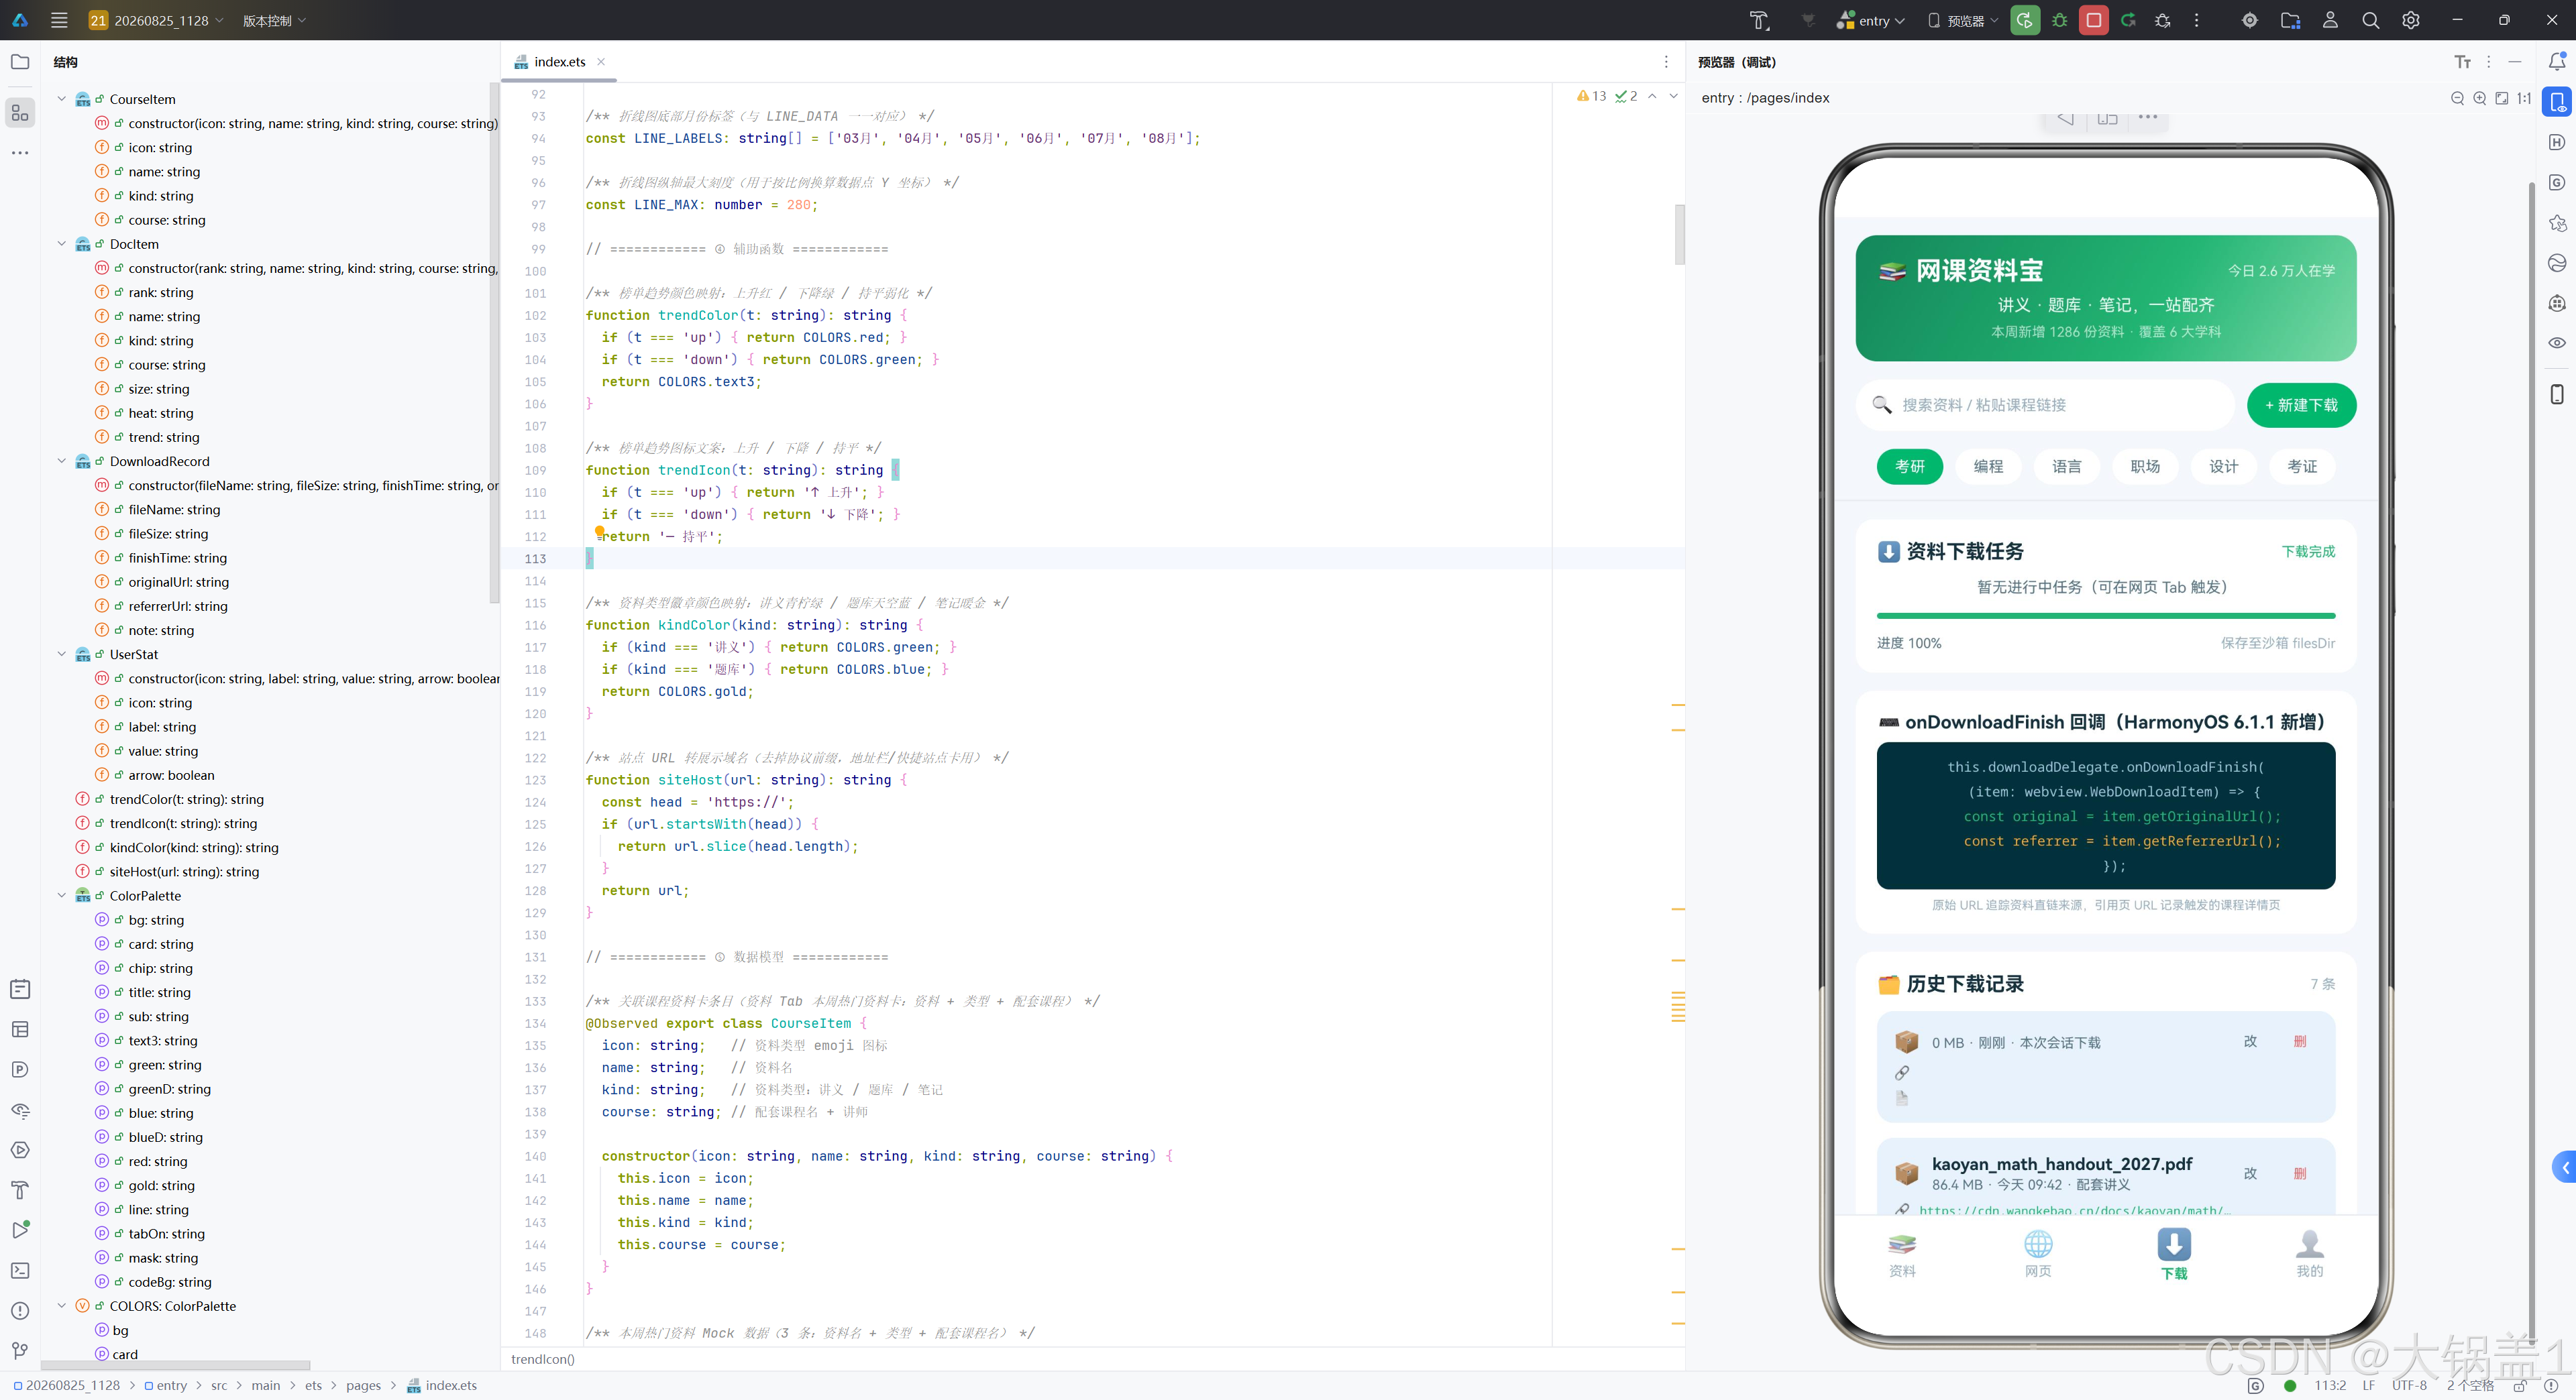Select the 我的 tab in the phone preview
Viewport: 2576px width, 1400px height.
point(2310,1255)
